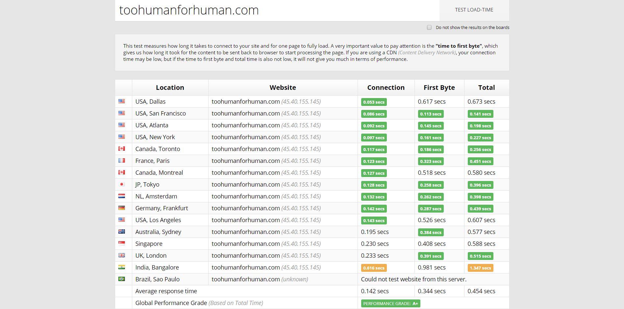The width and height of the screenshot is (624, 309).
Task: Click the USA flag for San Francisco row
Action: (x=122, y=113)
